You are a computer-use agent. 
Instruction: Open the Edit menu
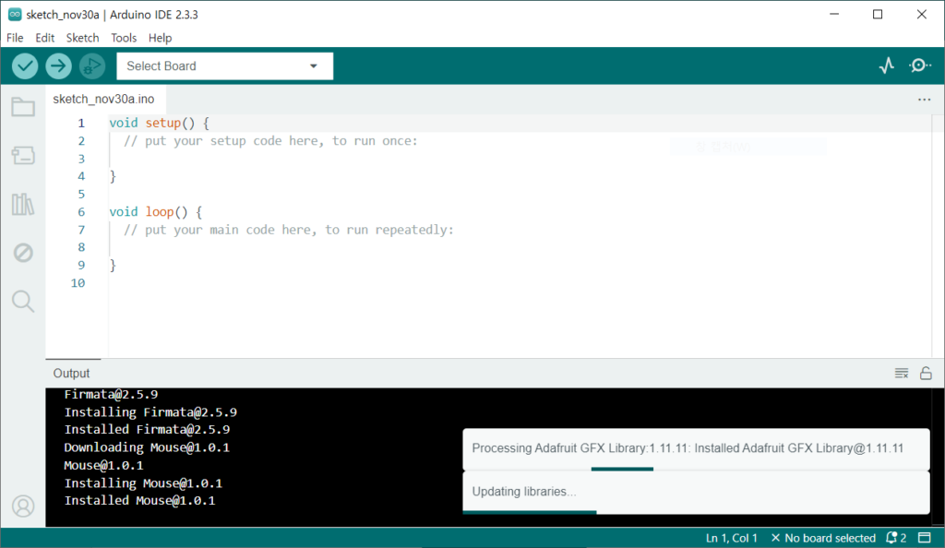point(44,38)
